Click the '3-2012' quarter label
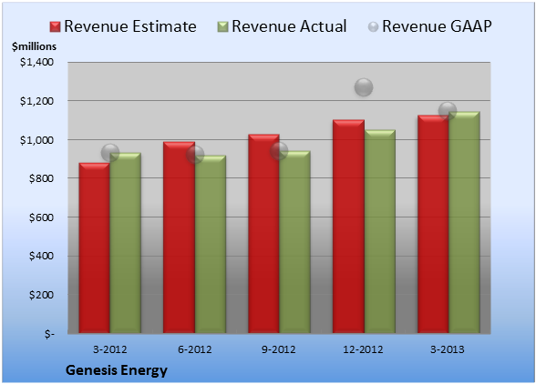Image resolution: width=536 pixels, height=384 pixels. [110, 349]
